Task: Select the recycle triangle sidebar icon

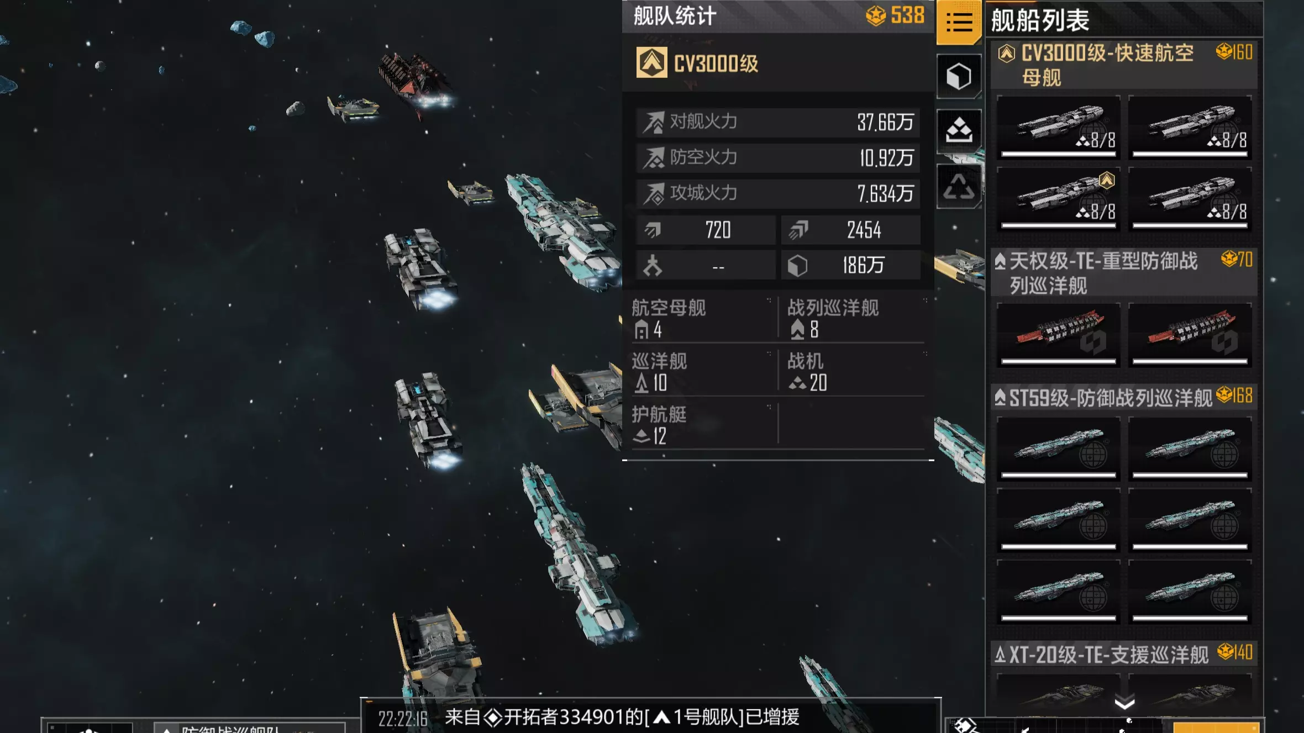Action: click(959, 186)
